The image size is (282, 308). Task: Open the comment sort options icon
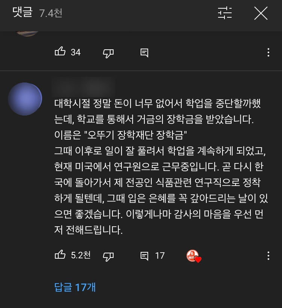pos(225,13)
